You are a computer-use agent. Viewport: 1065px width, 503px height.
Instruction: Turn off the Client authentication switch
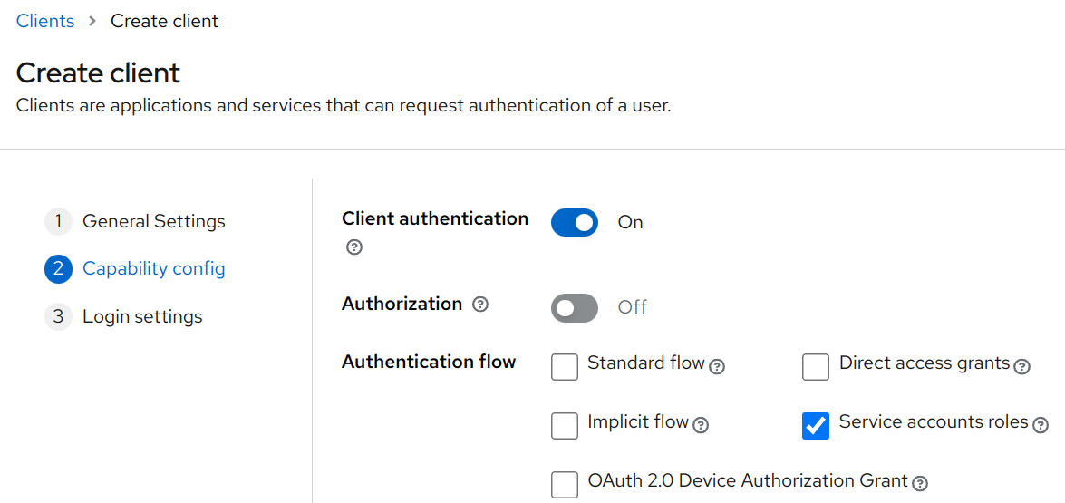(574, 222)
